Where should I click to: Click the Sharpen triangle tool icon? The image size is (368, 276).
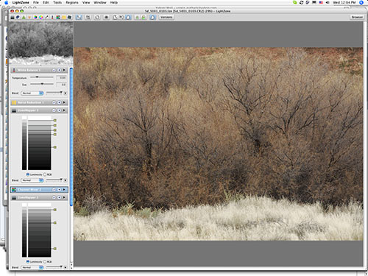point(24,17)
